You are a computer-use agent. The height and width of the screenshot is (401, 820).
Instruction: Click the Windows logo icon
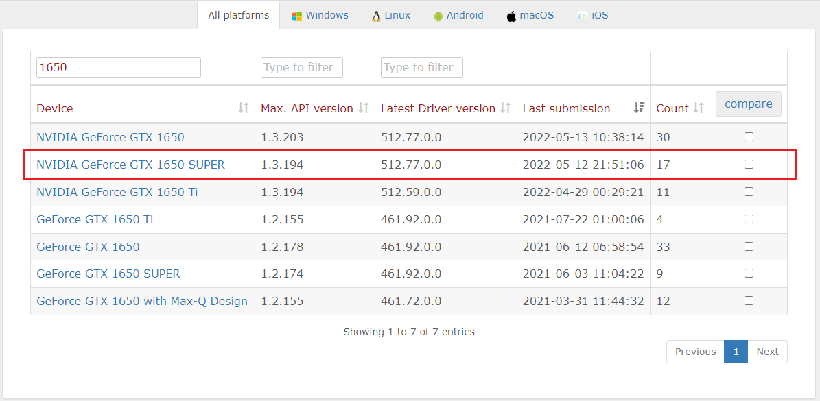[297, 16]
